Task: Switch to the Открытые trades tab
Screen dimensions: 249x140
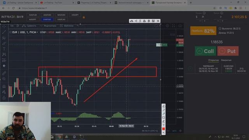Action: [x=214, y=60]
